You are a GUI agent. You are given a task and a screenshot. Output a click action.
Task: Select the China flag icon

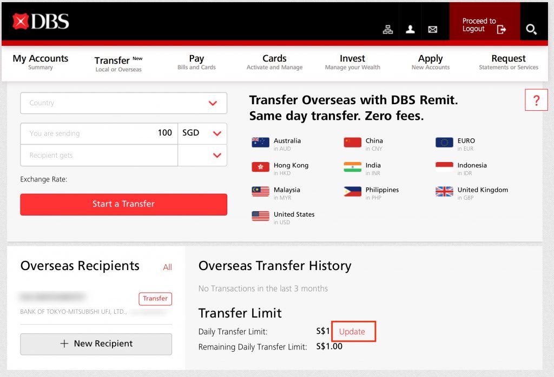pos(352,142)
